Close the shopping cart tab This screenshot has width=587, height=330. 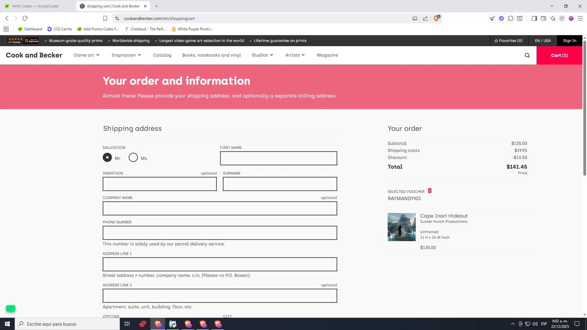pyautogui.click(x=145, y=6)
